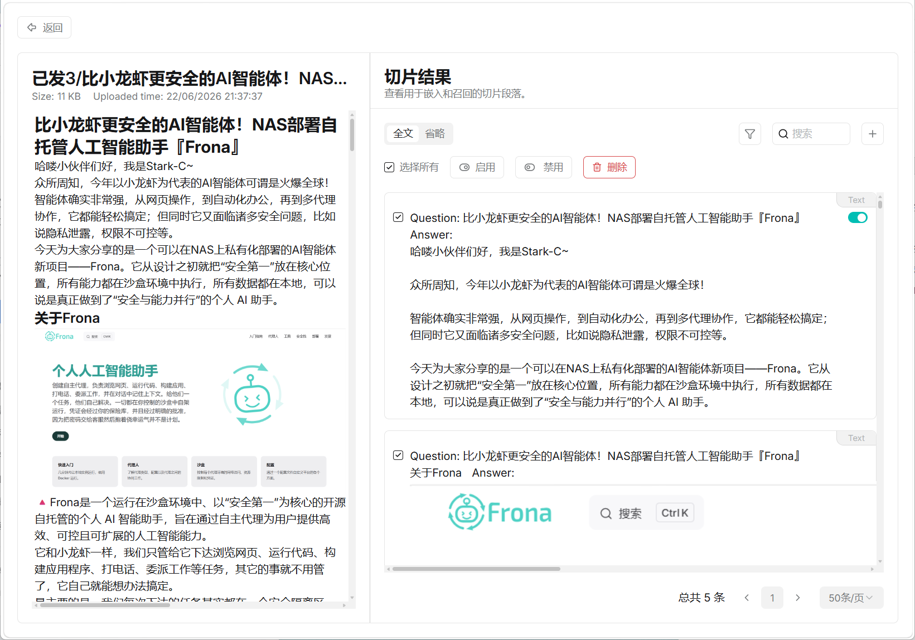The height and width of the screenshot is (640, 915).
Task: Click the 禁用 disable button
Action: tap(544, 167)
